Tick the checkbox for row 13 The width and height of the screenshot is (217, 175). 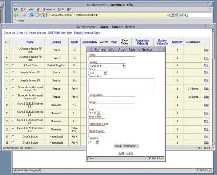pos(13,143)
